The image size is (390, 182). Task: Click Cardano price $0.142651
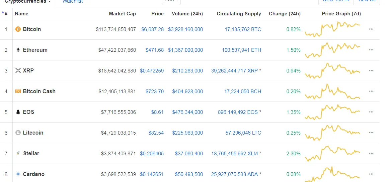point(152,174)
